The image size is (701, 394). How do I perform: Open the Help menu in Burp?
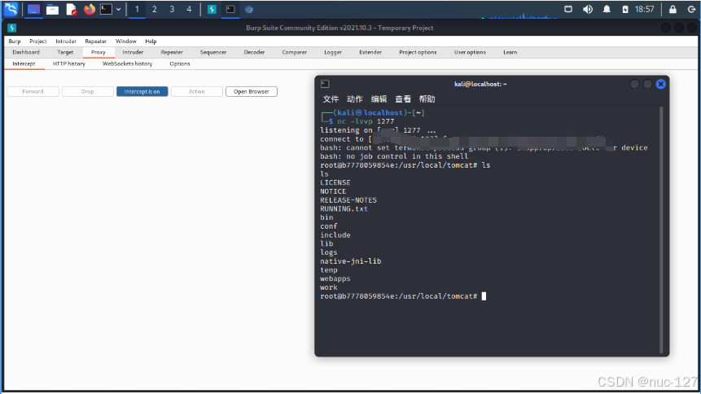click(151, 42)
